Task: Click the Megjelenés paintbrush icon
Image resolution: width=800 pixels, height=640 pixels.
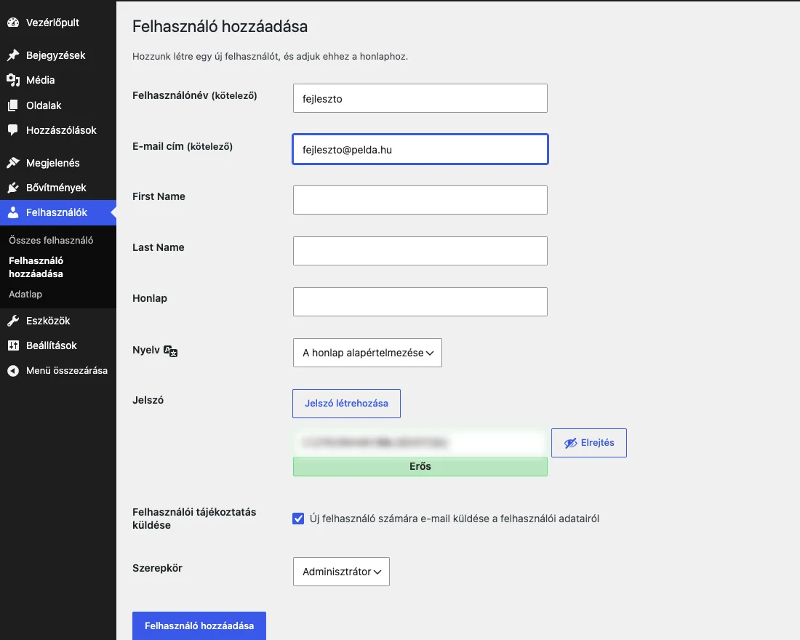Action: 13,163
